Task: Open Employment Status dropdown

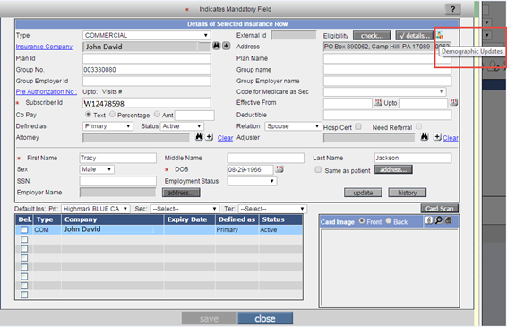Action: click(252, 181)
